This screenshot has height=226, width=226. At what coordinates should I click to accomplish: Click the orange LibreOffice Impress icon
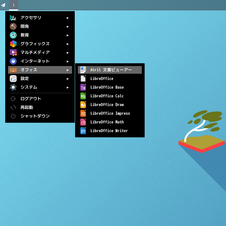[83, 113]
